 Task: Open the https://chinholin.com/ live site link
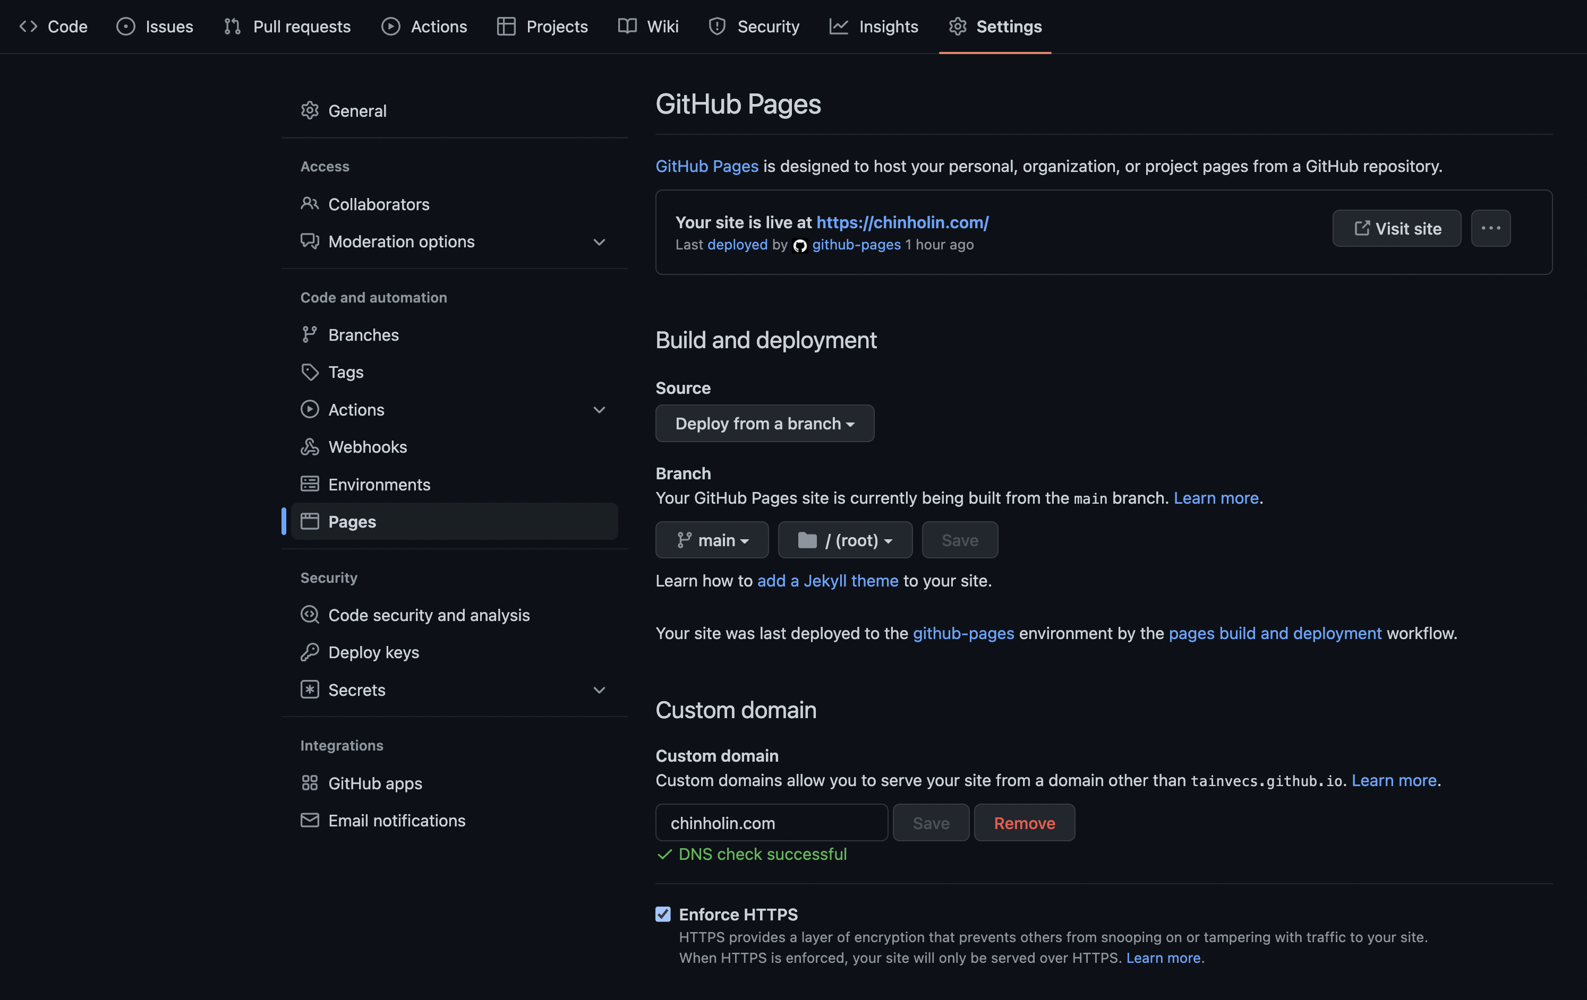pyautogui.click(x=902, y=222)
